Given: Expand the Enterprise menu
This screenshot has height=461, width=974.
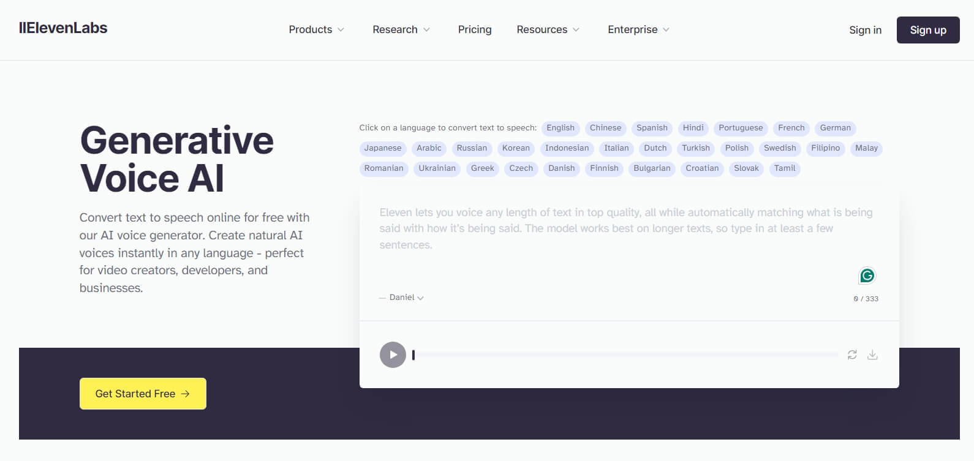Looking at the screenshot, I should (x=638, y=29).
